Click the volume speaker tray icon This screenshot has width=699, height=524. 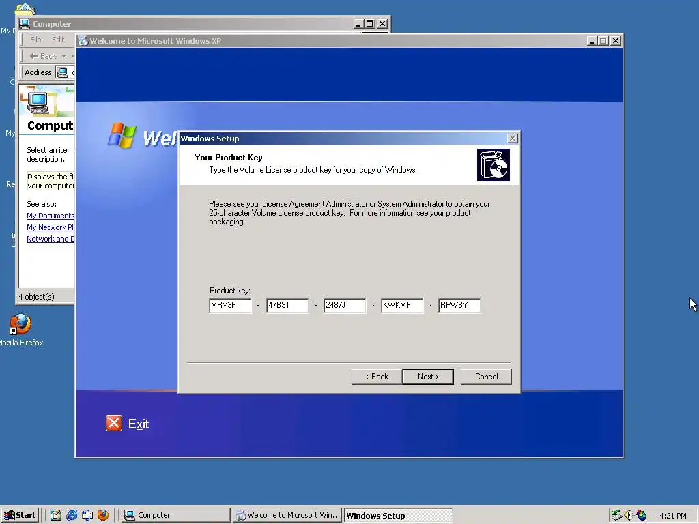click(x=629, y=515)
